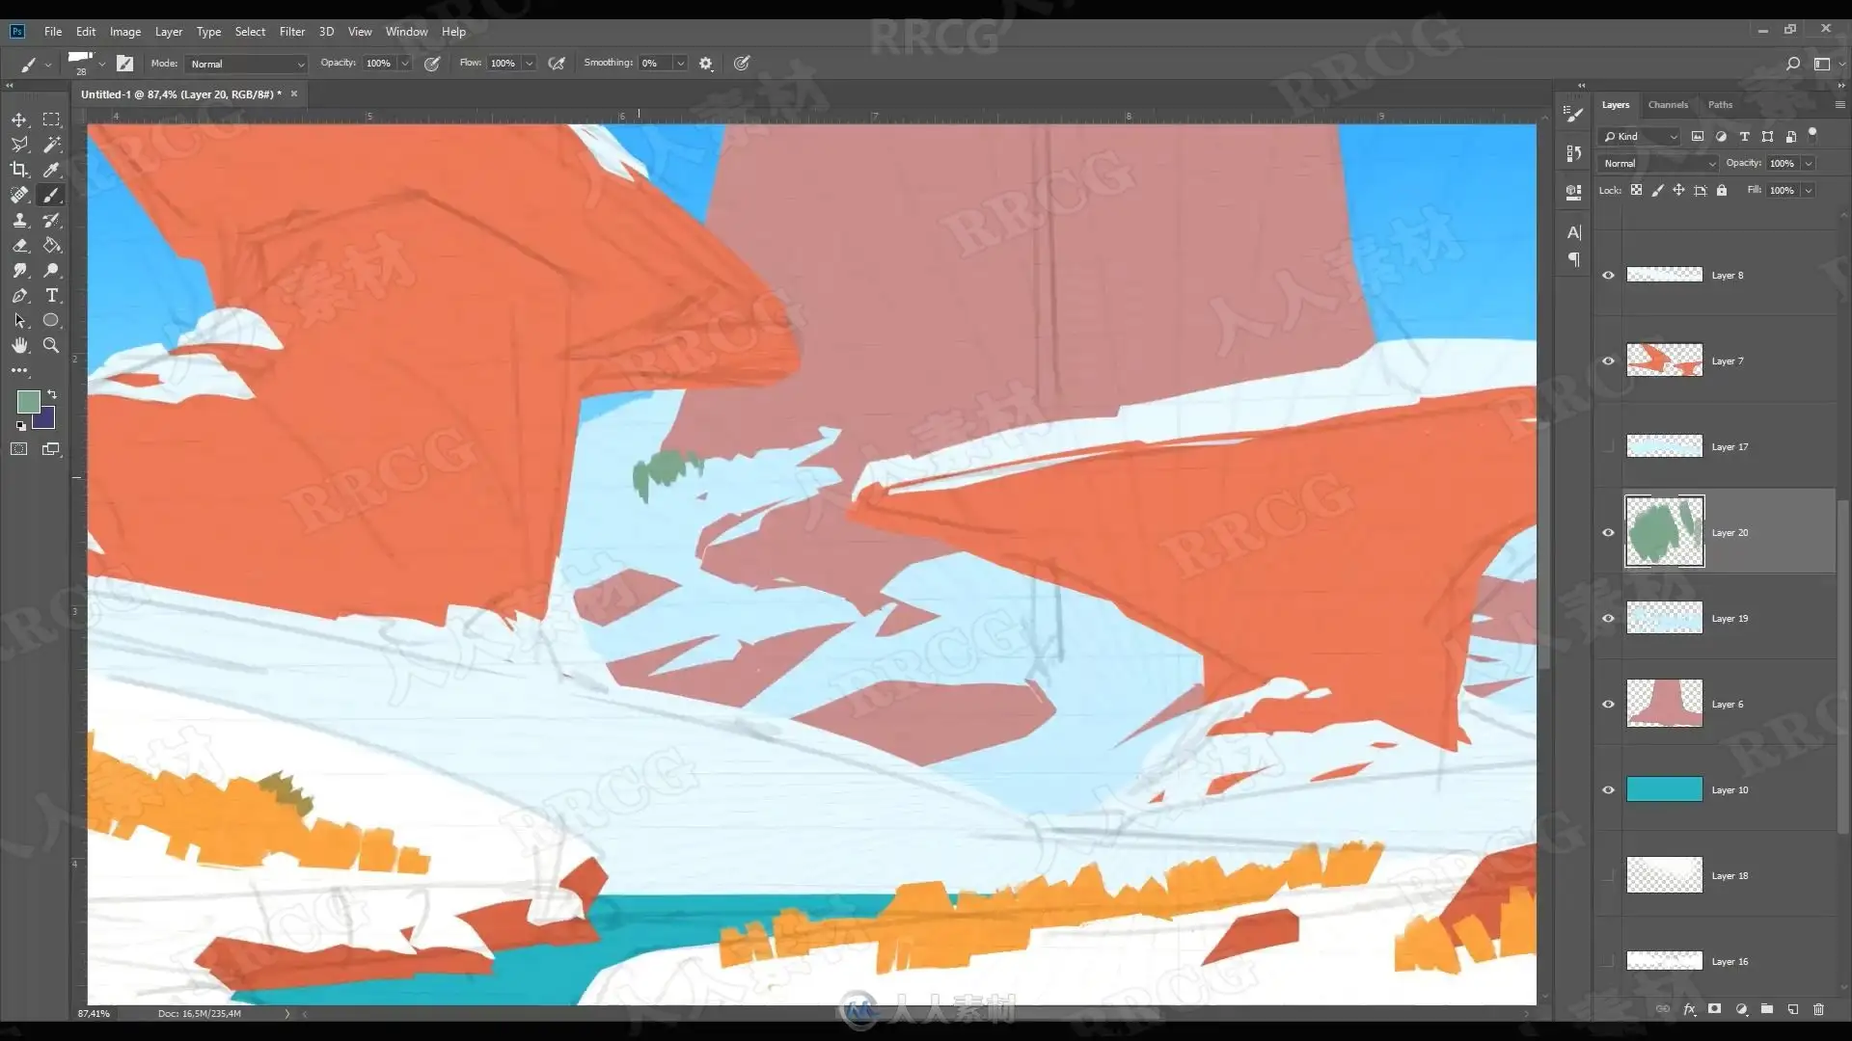Viewport: 1852px width, 1041px height.
Task: Select the Rectangular Marquee tool
Action: [x=51, y=120]
